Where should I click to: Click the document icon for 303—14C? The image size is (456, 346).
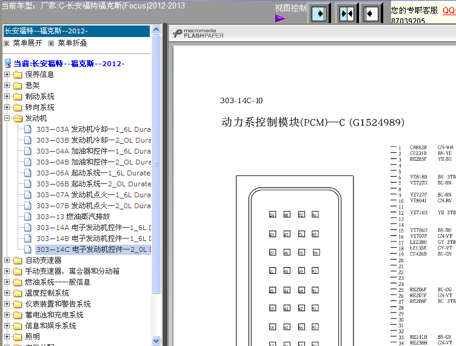pos(28,249)
